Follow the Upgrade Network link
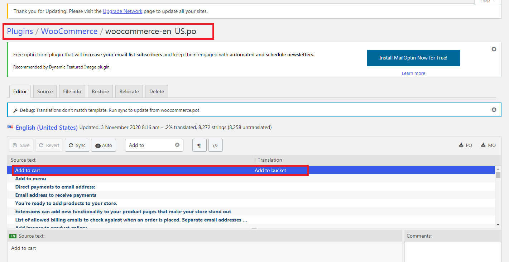Viewport: 509px width, 262px height. click(123, 11)
